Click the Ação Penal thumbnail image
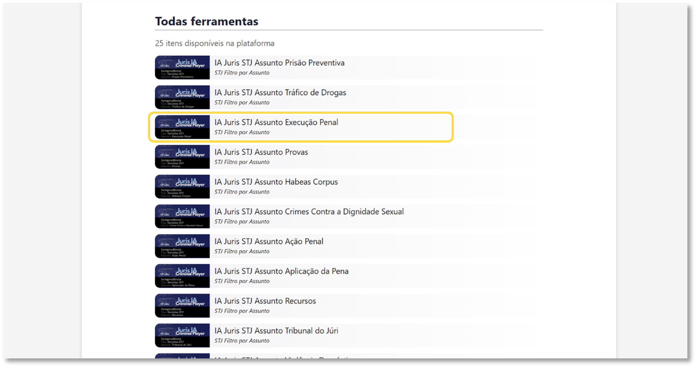This screenshot has height=368, width=697. click(182, 246)
